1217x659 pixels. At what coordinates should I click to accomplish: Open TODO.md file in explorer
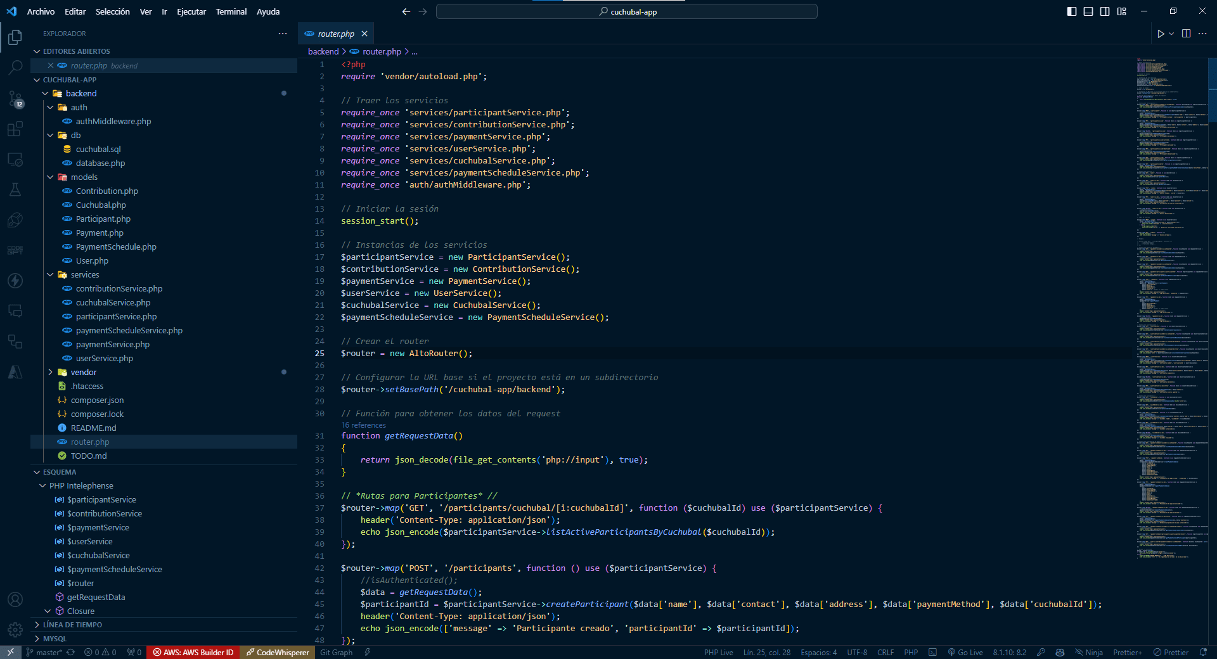point(89,456)
